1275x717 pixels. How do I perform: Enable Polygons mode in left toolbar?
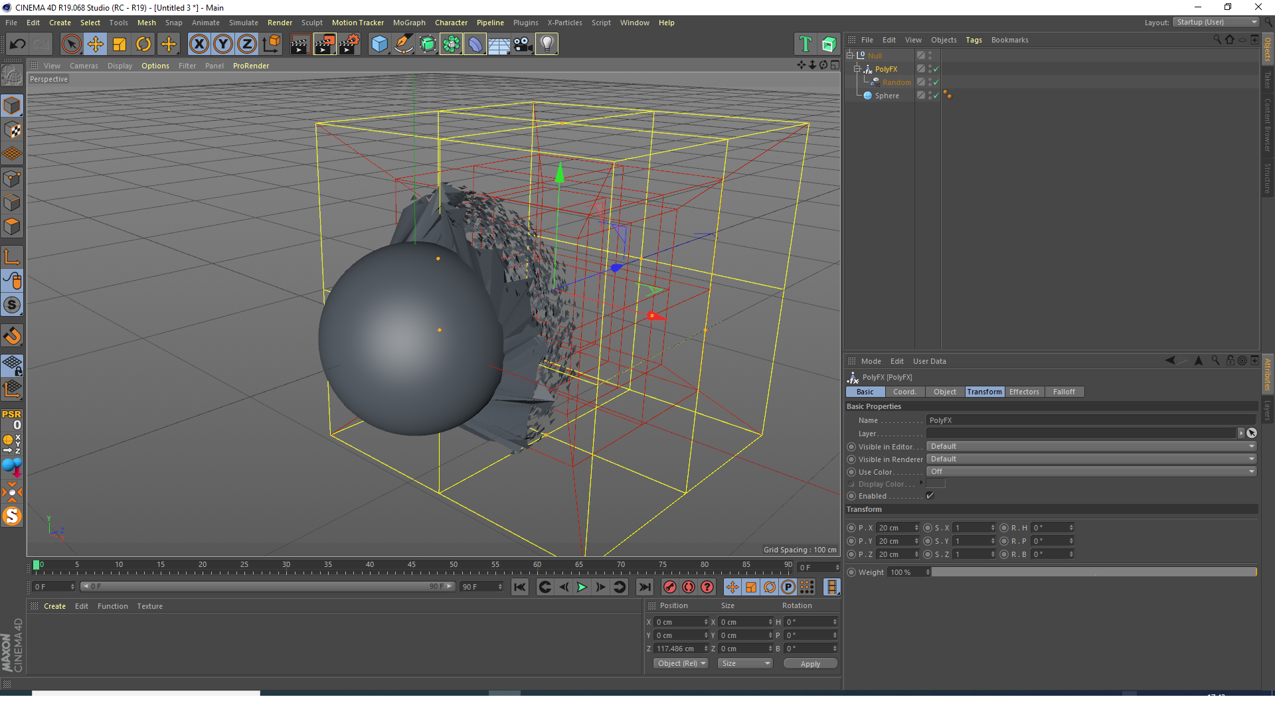pyautogui.click(x=13, y=226)
